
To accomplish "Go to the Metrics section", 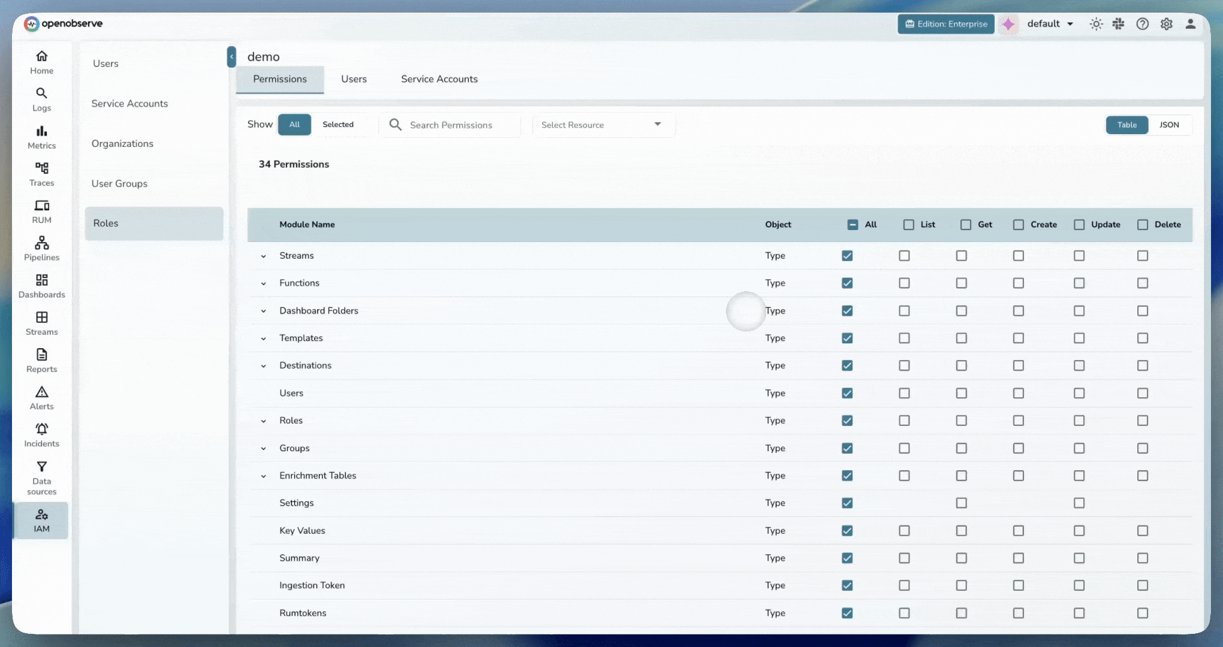I will point(41,137).
